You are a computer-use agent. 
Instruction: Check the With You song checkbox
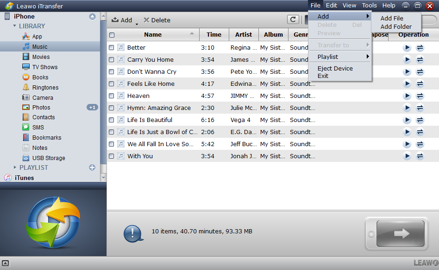(x=112, y=156)
